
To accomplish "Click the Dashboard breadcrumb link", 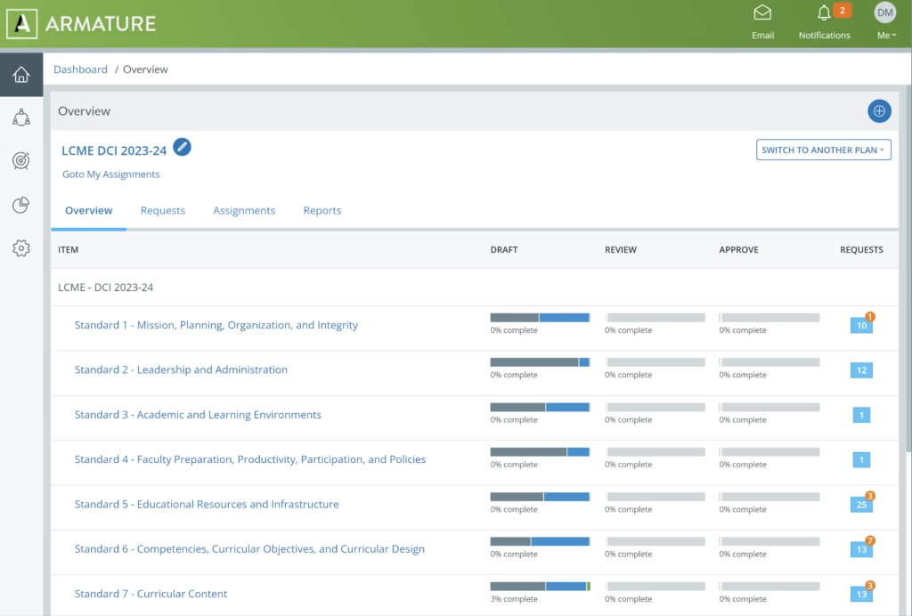I will coord(80,69).
